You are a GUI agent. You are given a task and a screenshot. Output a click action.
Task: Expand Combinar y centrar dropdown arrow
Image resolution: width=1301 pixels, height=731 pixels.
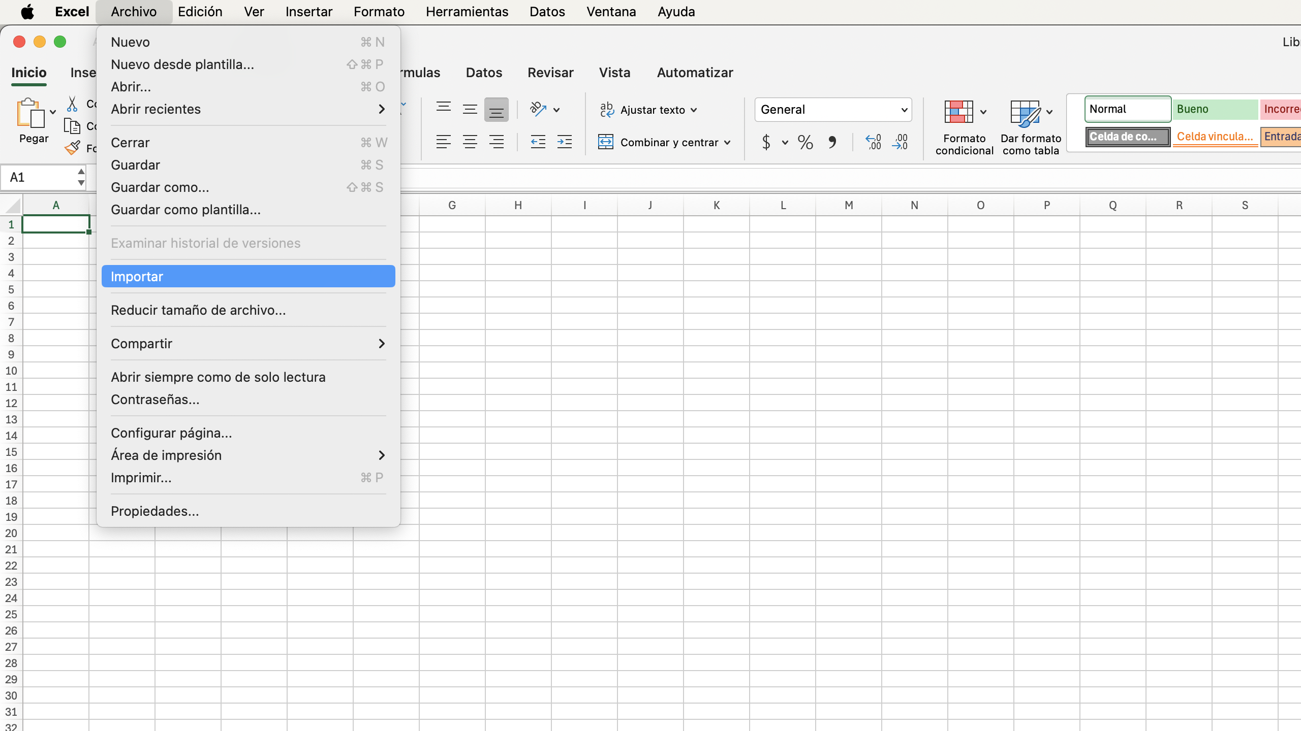coord(728,143)
